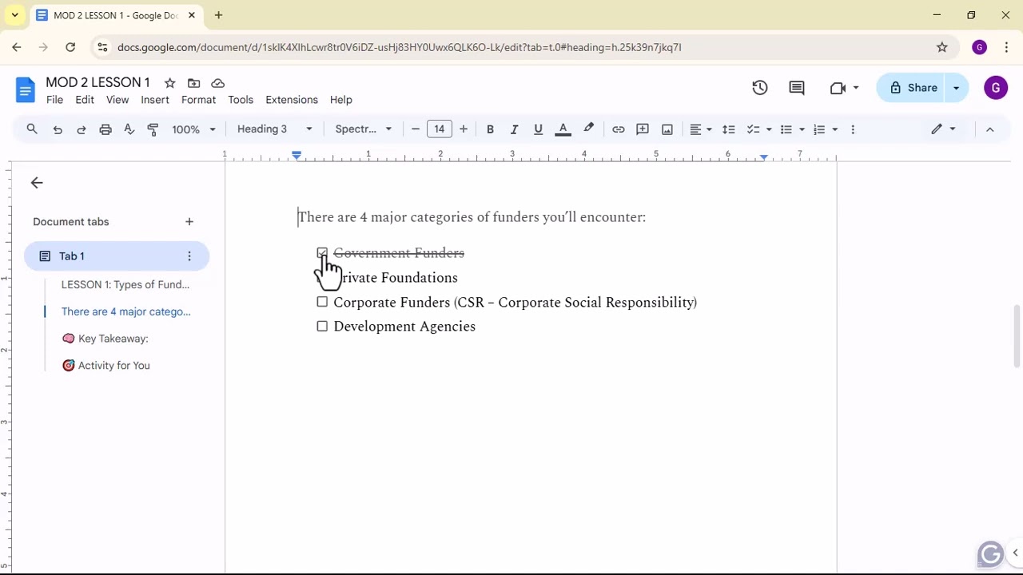This screenshot has height=575, width=1023.
Task: Check the Corporate Funders checkbox
Action: coord(322,302)
